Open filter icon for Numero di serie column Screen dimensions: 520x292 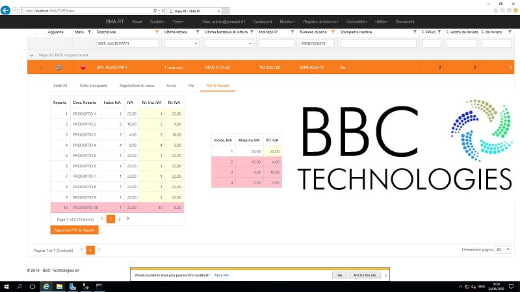(x=333, y=32)
